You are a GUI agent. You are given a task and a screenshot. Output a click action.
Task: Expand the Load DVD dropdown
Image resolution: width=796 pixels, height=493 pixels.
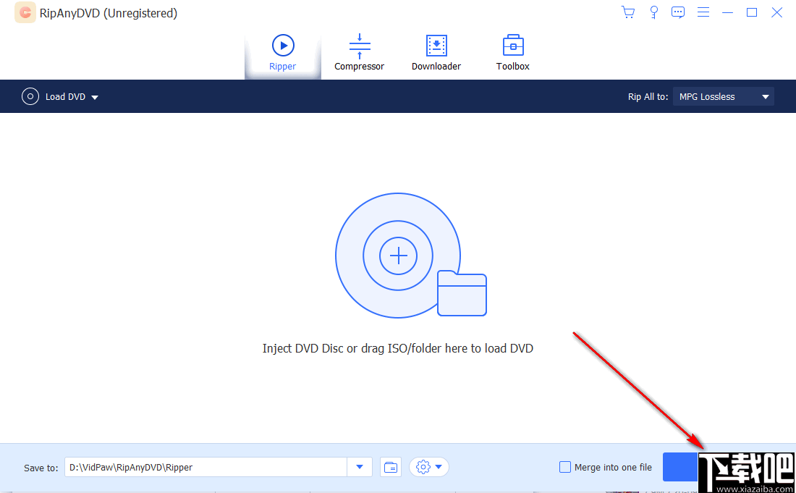tap(95, 96)
